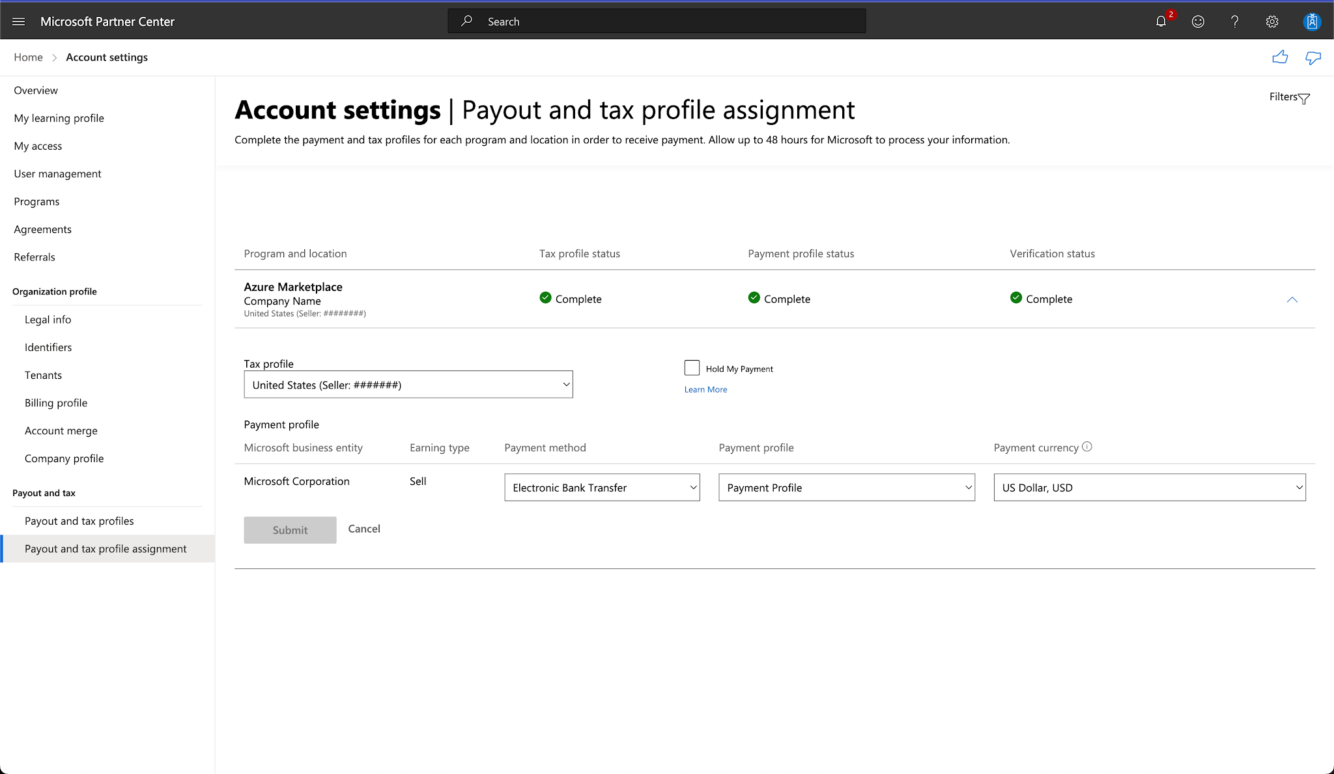Click the thumbs up icon

pos(1280,57)
